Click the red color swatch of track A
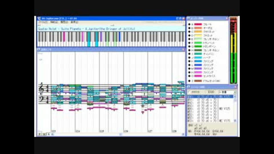Screen dimensions: 274x154 [198, 24]
